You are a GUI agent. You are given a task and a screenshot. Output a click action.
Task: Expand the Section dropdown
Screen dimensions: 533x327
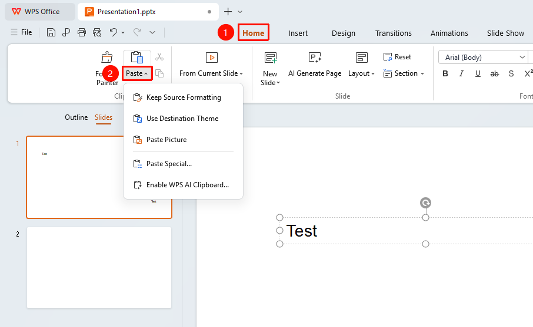(x=422, y=73)
